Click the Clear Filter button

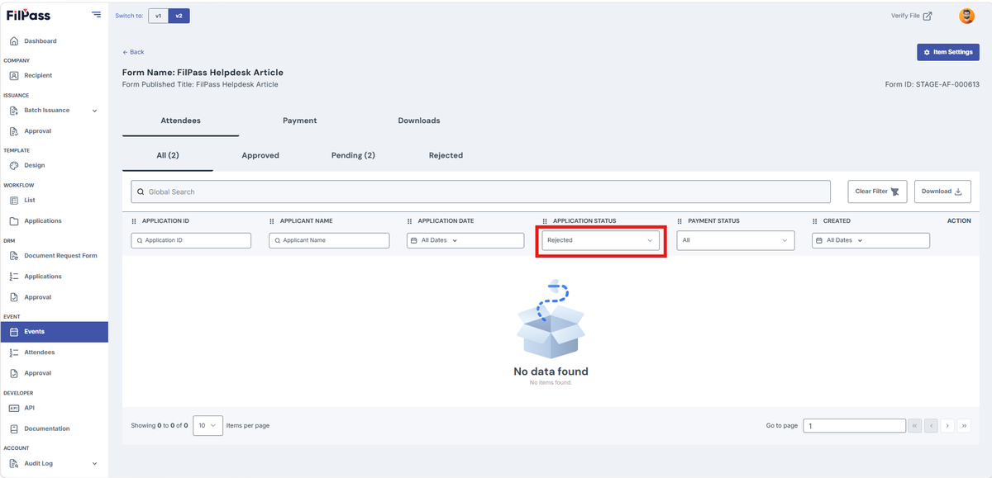point(878,192)
